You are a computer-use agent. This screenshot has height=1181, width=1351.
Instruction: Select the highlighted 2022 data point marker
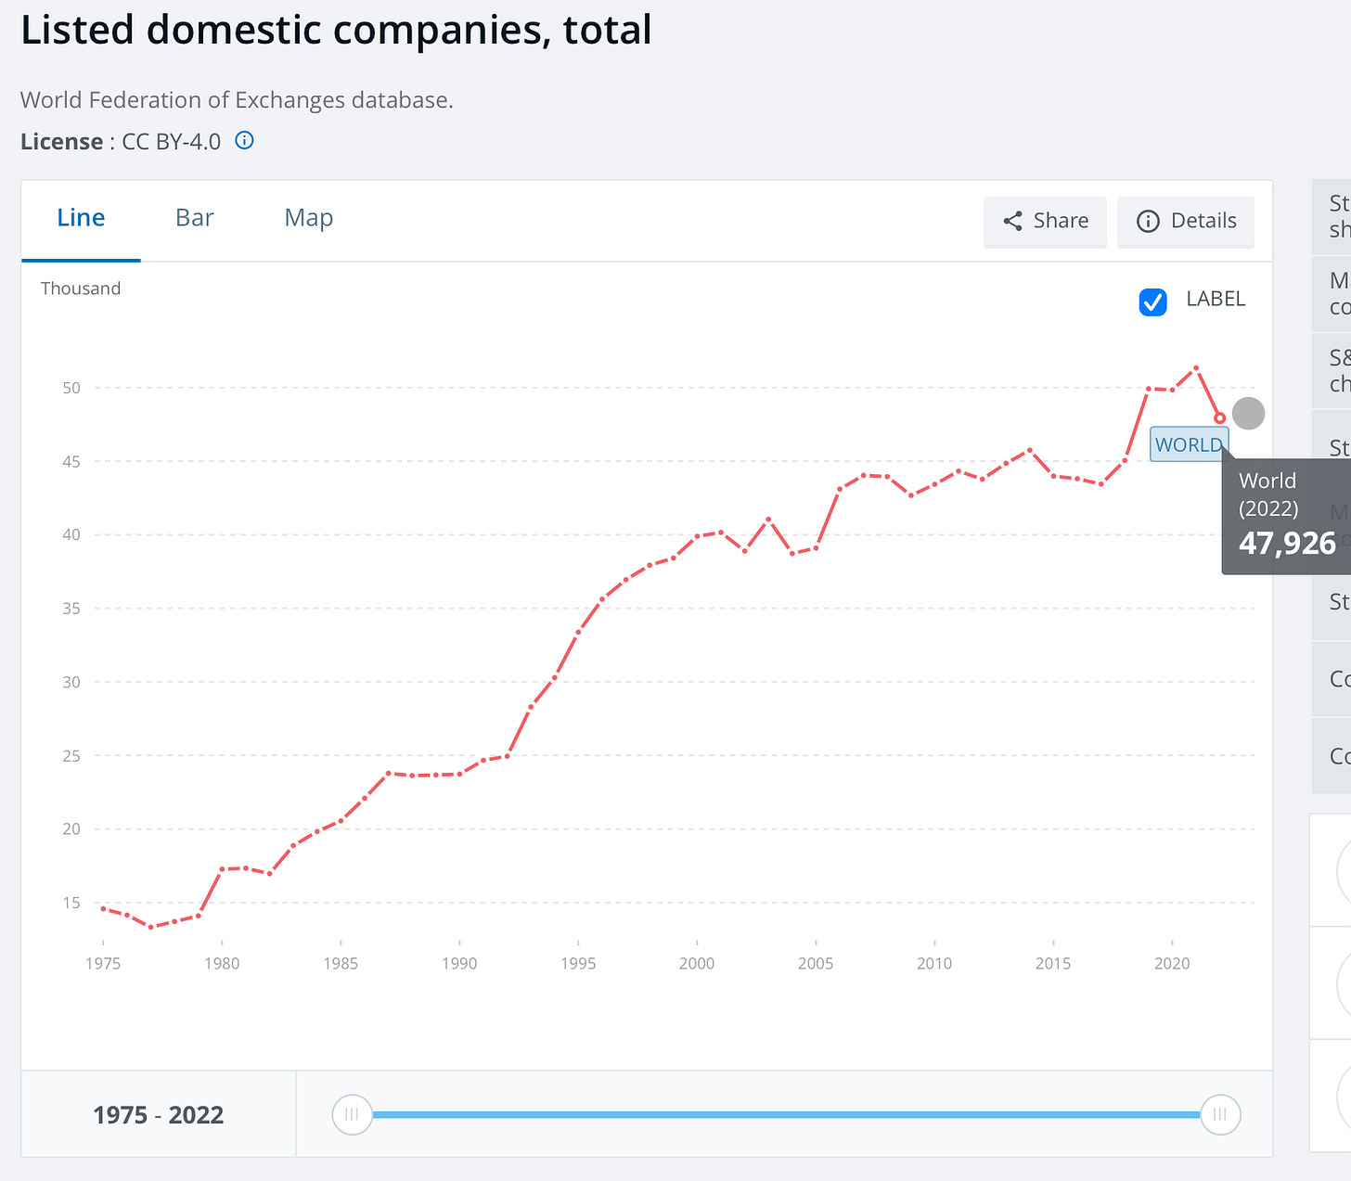1220,418
